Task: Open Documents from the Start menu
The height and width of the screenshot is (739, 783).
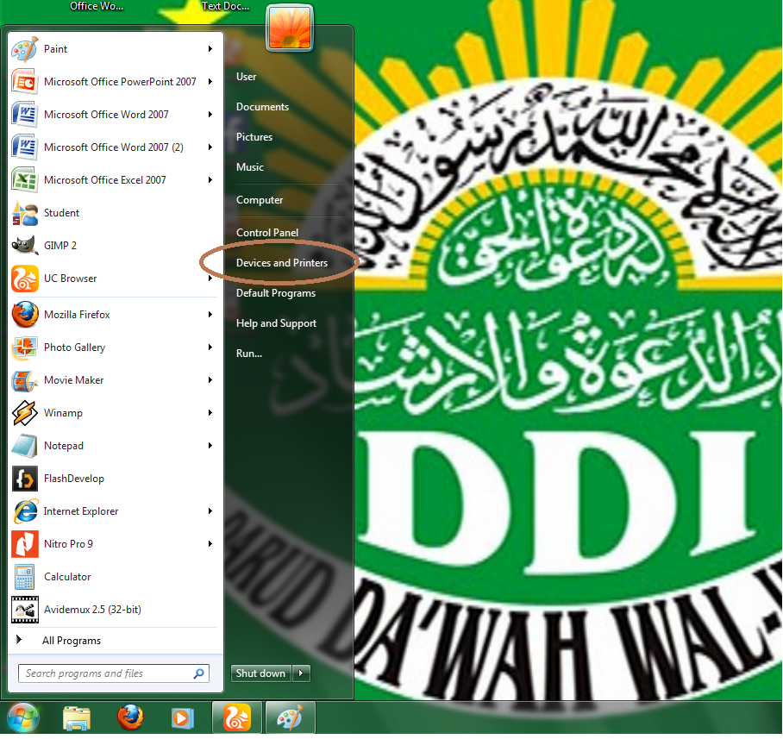Action: [x=262, y=107]
